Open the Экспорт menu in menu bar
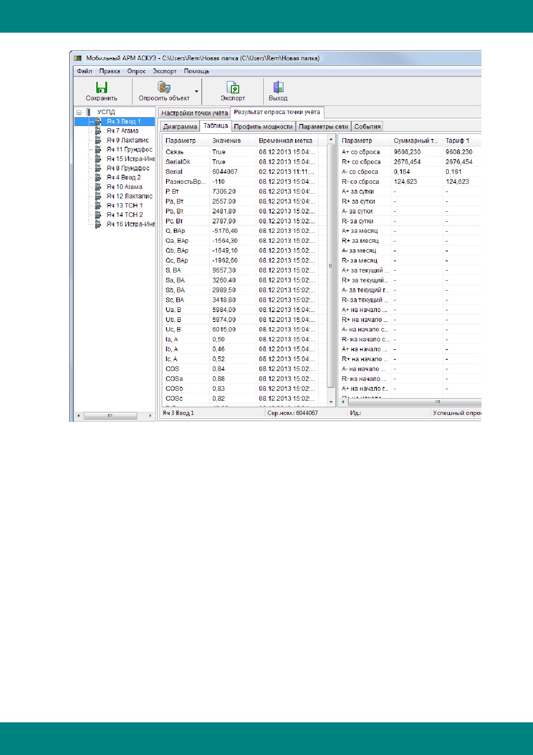The image size is (533, 755). (x=165, y=71)
